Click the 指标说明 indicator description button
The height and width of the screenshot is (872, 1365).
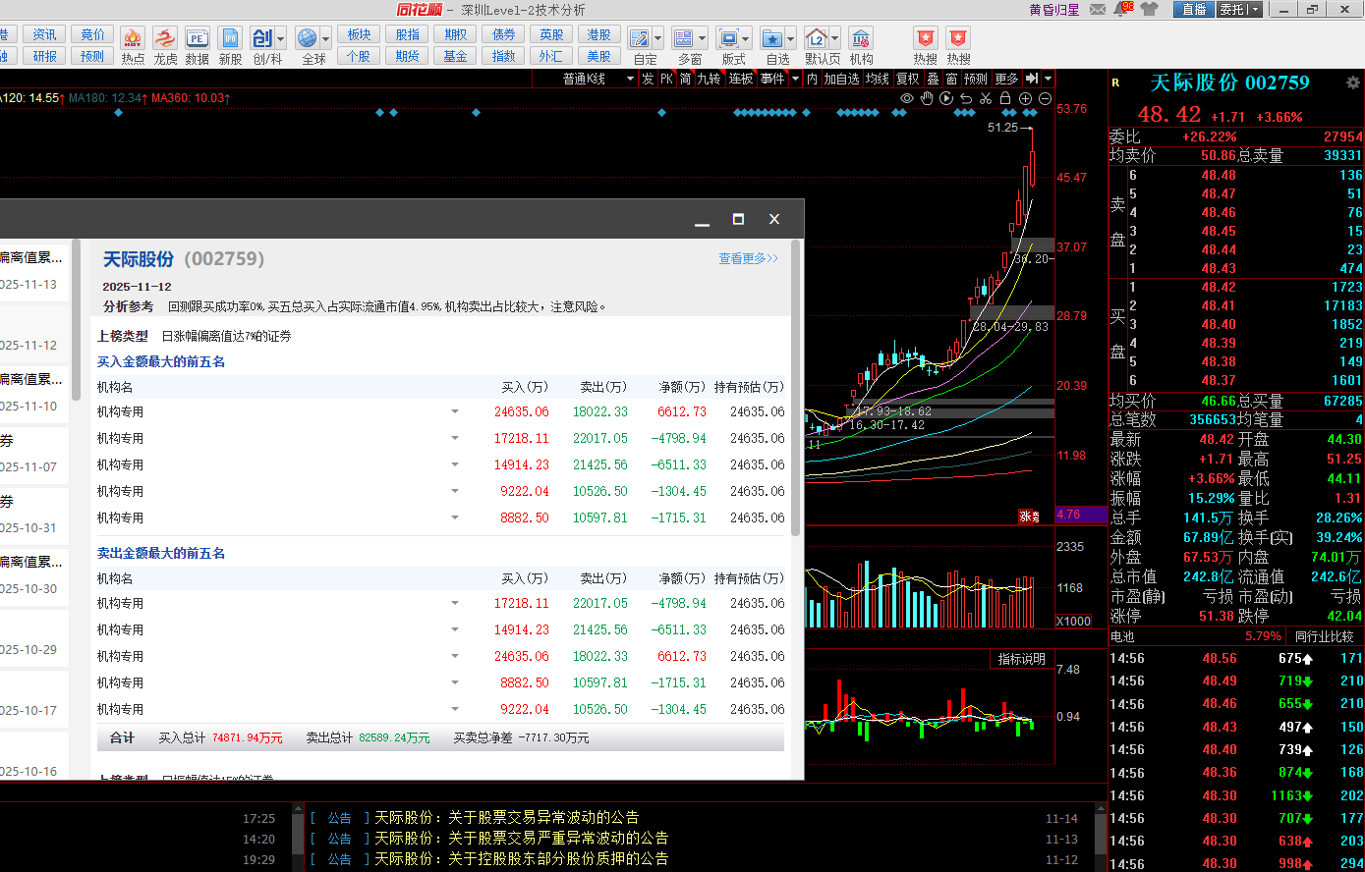click(1022, 659)
